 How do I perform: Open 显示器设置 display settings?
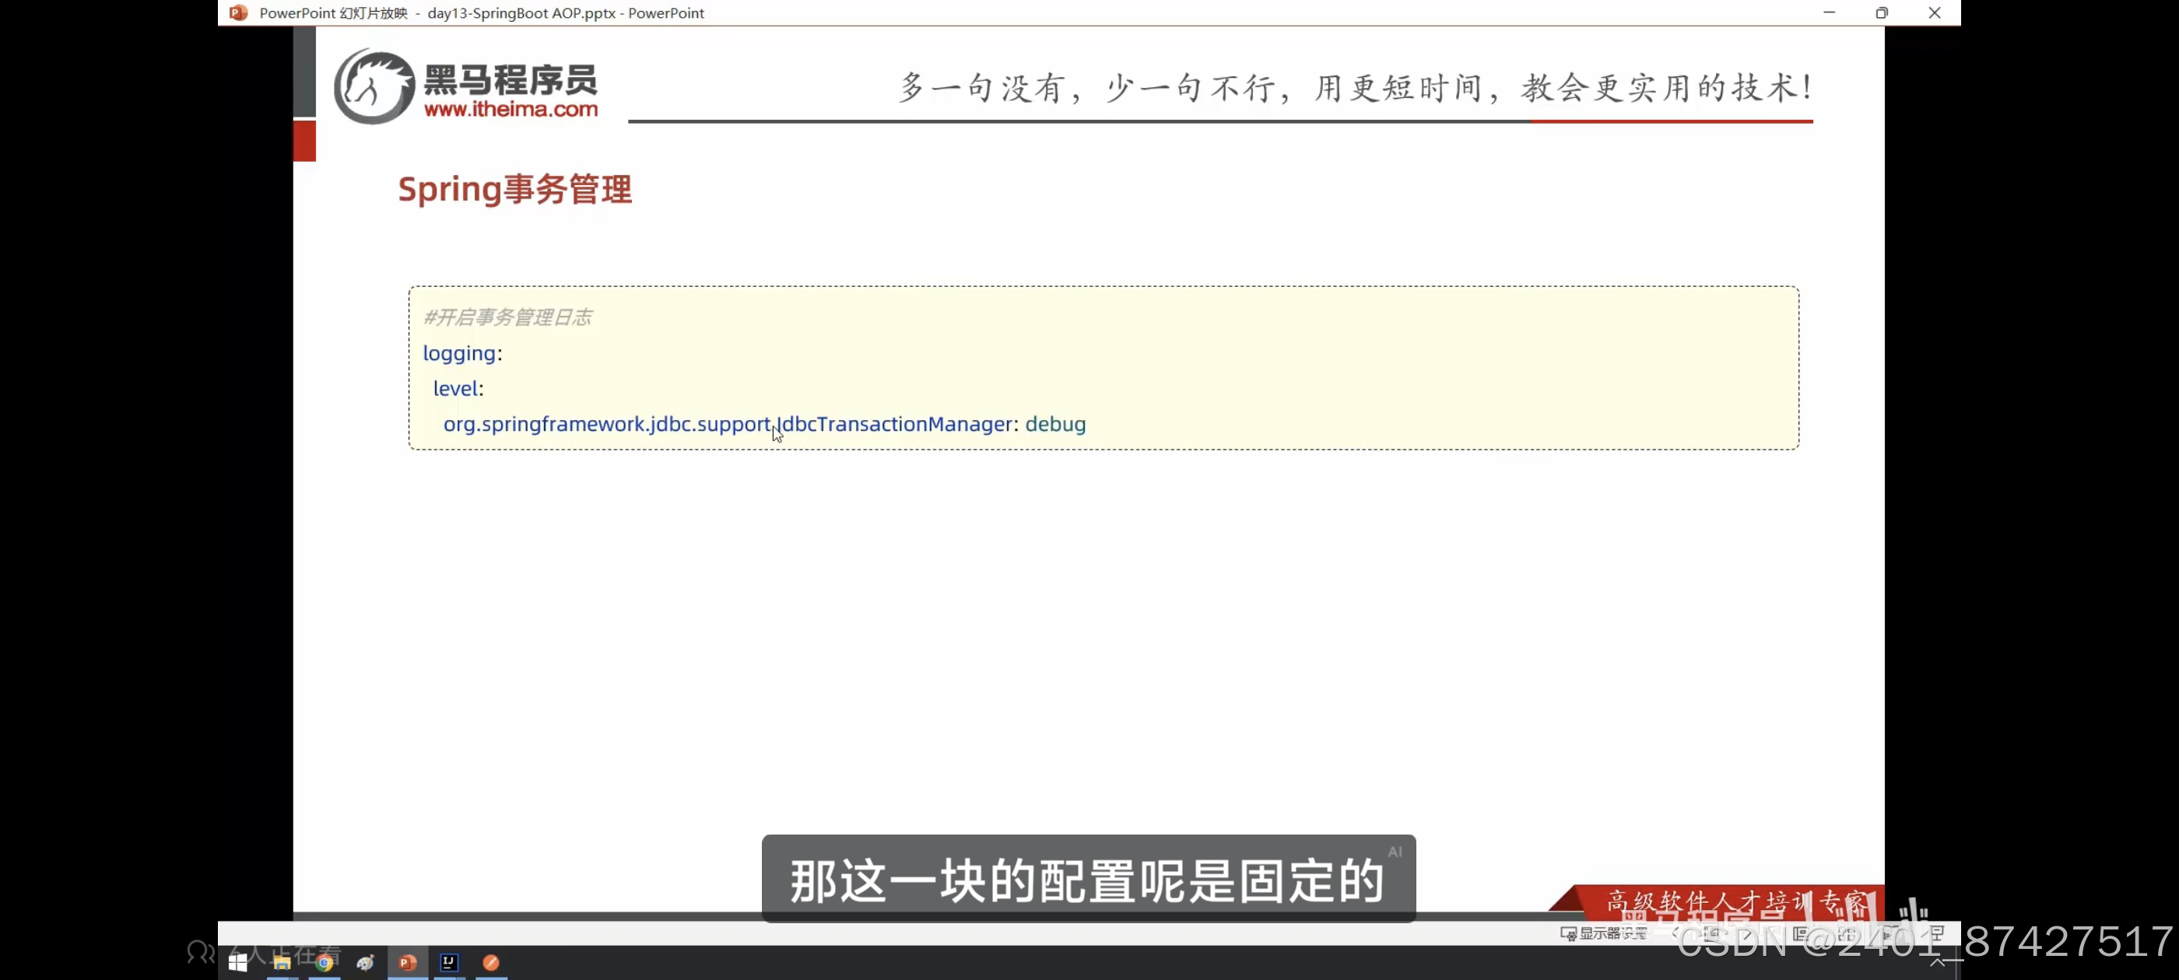pos(1605,933)
